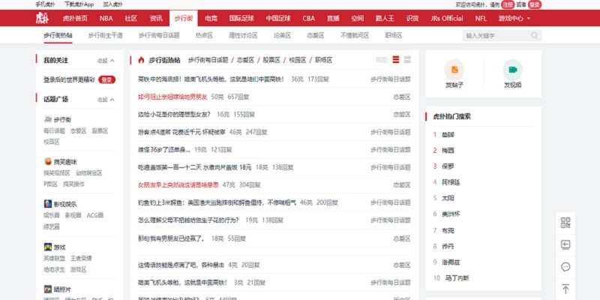Click the 影视娱乐 topic icon
This screenshot has width=600, height=300.
point(48,204)
